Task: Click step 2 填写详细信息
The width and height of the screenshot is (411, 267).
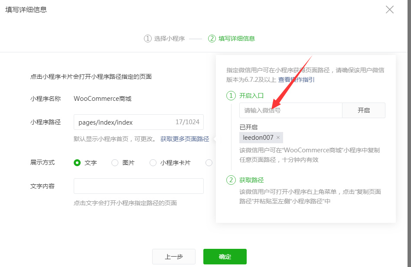Action: click(232, 39)
